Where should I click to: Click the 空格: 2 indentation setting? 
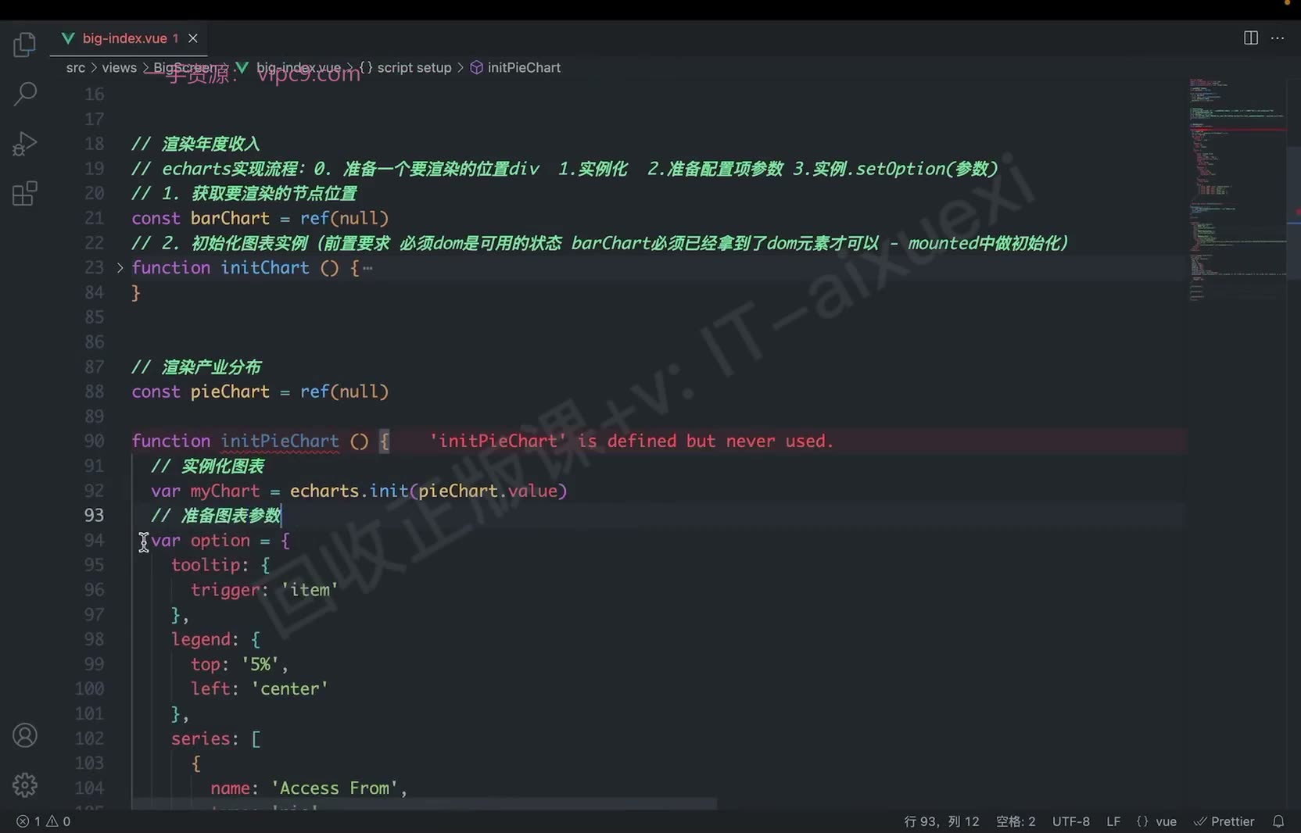pos(1016,821)
